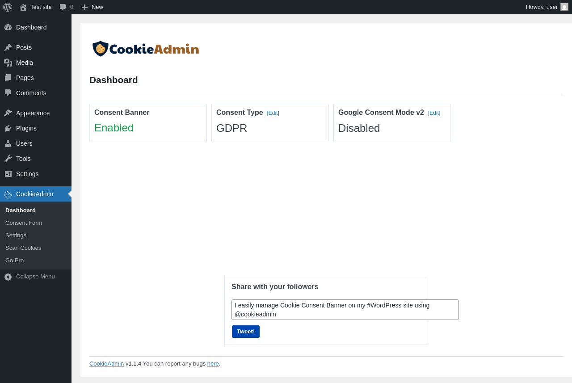Open the user avatar icon

(x=564, y=7)
